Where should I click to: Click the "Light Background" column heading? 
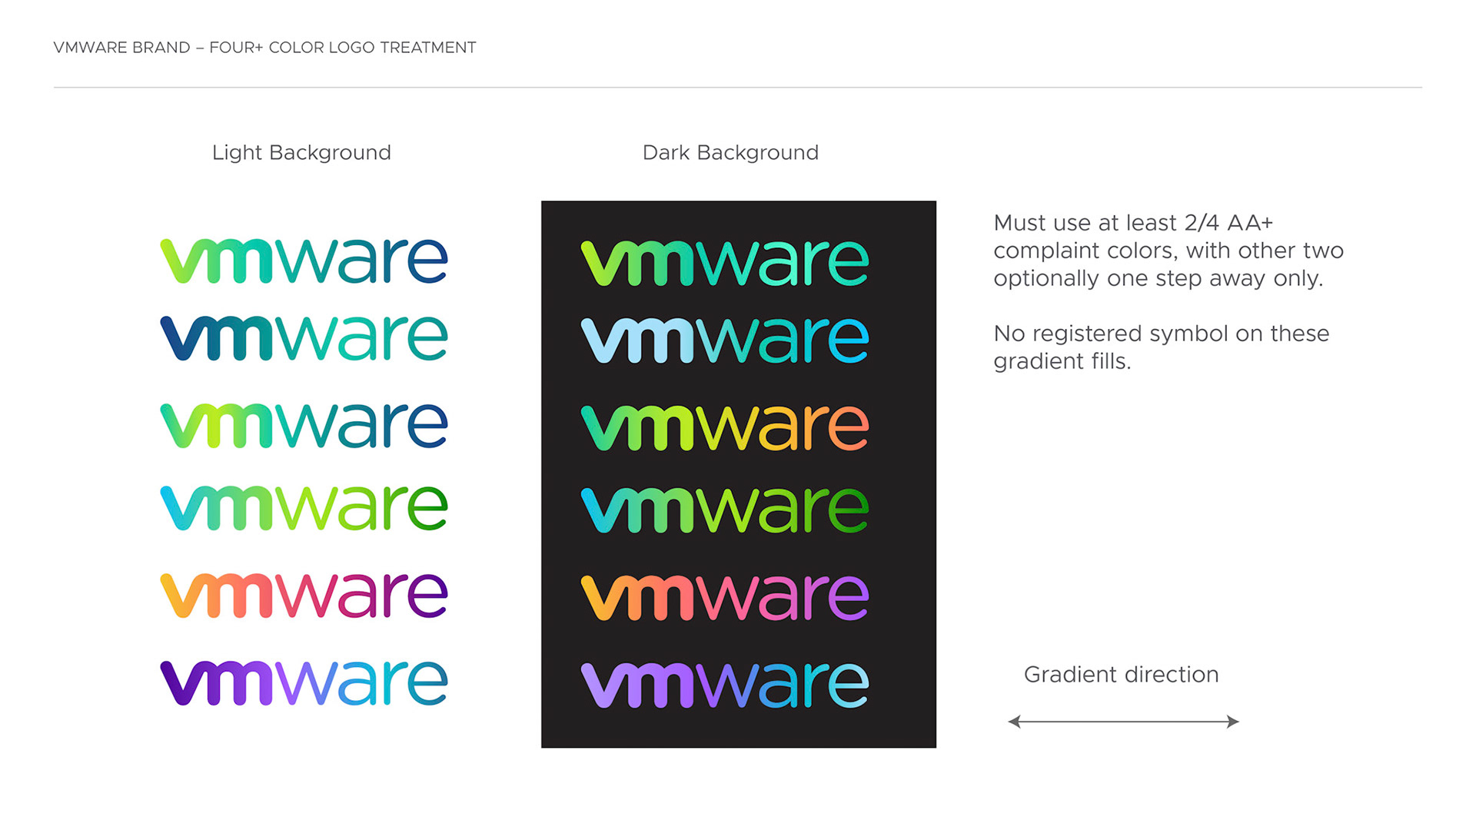pos(301,153)
